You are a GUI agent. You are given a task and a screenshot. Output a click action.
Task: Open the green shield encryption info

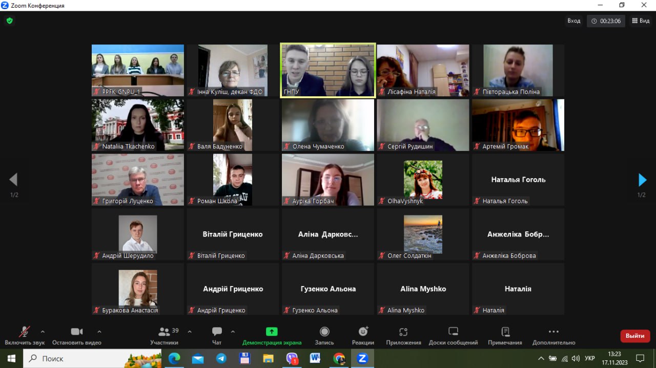(x=9, y=21)
